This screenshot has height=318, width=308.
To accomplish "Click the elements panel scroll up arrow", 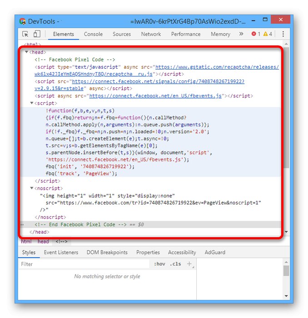I will [286, 44].
